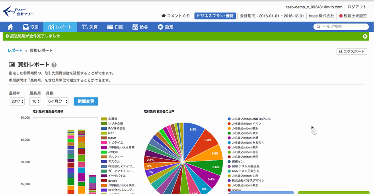Image resolution: width=374 pixels, height=194 pixels.
Task: Click the レポート breadcrumb link
Action: point(15,51)
